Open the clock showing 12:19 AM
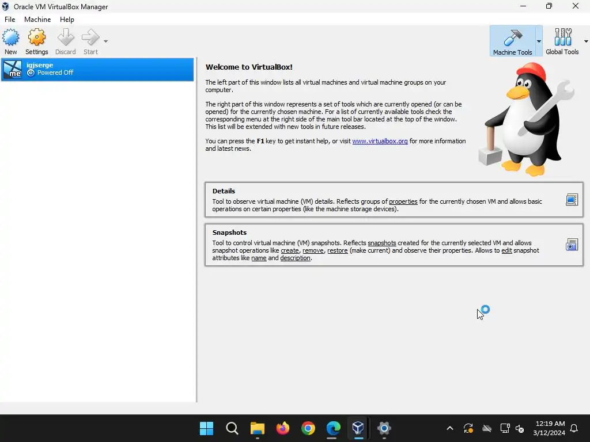 [549, 428]
